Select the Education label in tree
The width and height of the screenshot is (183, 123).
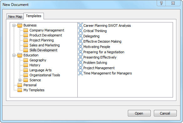point(31,55)
